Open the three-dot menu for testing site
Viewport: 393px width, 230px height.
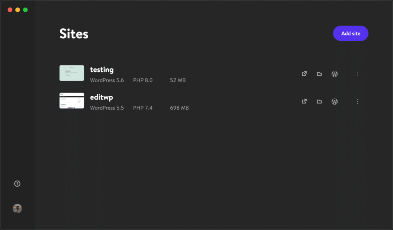[358, 74]
